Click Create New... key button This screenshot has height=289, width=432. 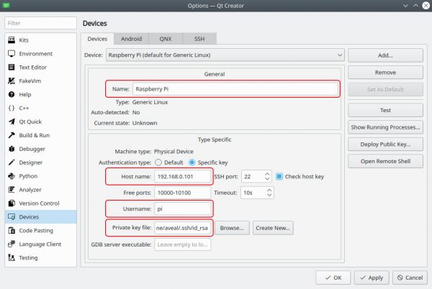(x=273, y=228)
